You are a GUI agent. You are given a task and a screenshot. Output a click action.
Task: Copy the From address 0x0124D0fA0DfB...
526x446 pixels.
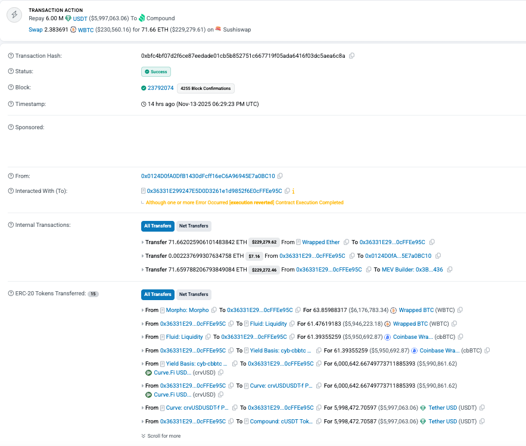point(280,176)
